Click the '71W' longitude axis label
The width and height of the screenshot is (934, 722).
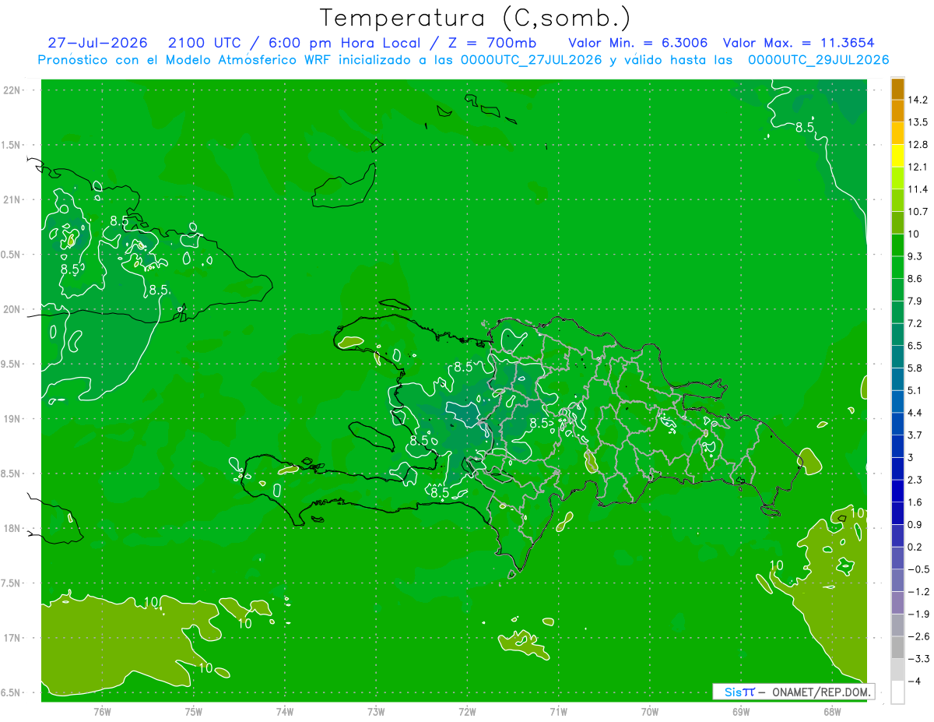[559, 710]
